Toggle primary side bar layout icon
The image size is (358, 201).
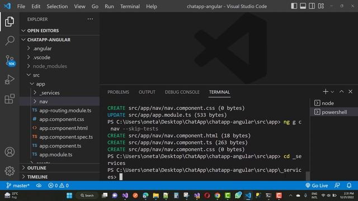point(294,6)
